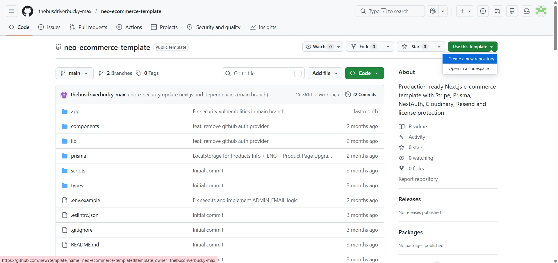Open the user profile avatar menu
Image resolution: width=558 pixels, height=263 pixels.
pyautogui.click(x=541, y=11)
